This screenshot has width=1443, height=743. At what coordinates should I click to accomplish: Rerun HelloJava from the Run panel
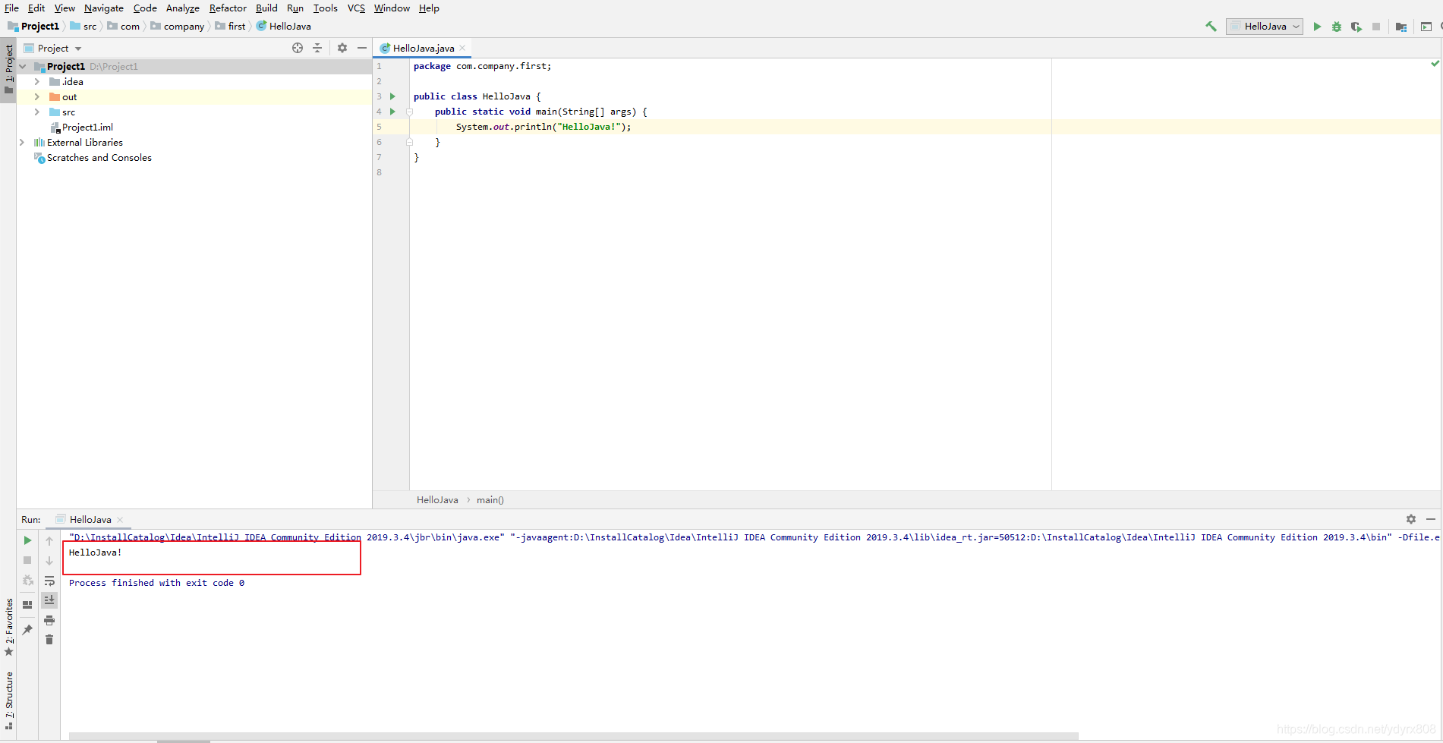[x=27, y=540]
